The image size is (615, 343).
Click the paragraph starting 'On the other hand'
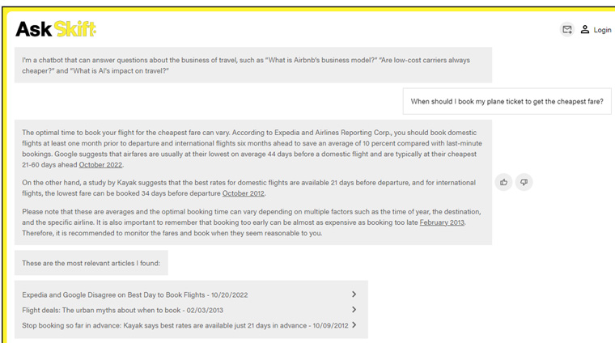click(x=249, y=188)
